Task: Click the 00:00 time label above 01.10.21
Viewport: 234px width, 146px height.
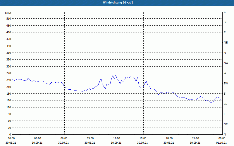Action: 222,138
